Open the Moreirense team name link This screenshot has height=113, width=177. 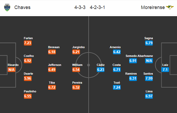(x=153, y=7)
